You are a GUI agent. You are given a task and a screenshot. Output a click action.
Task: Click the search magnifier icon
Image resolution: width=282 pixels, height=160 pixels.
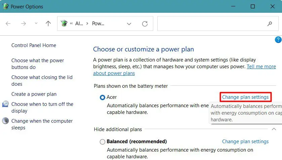(270, 24)
